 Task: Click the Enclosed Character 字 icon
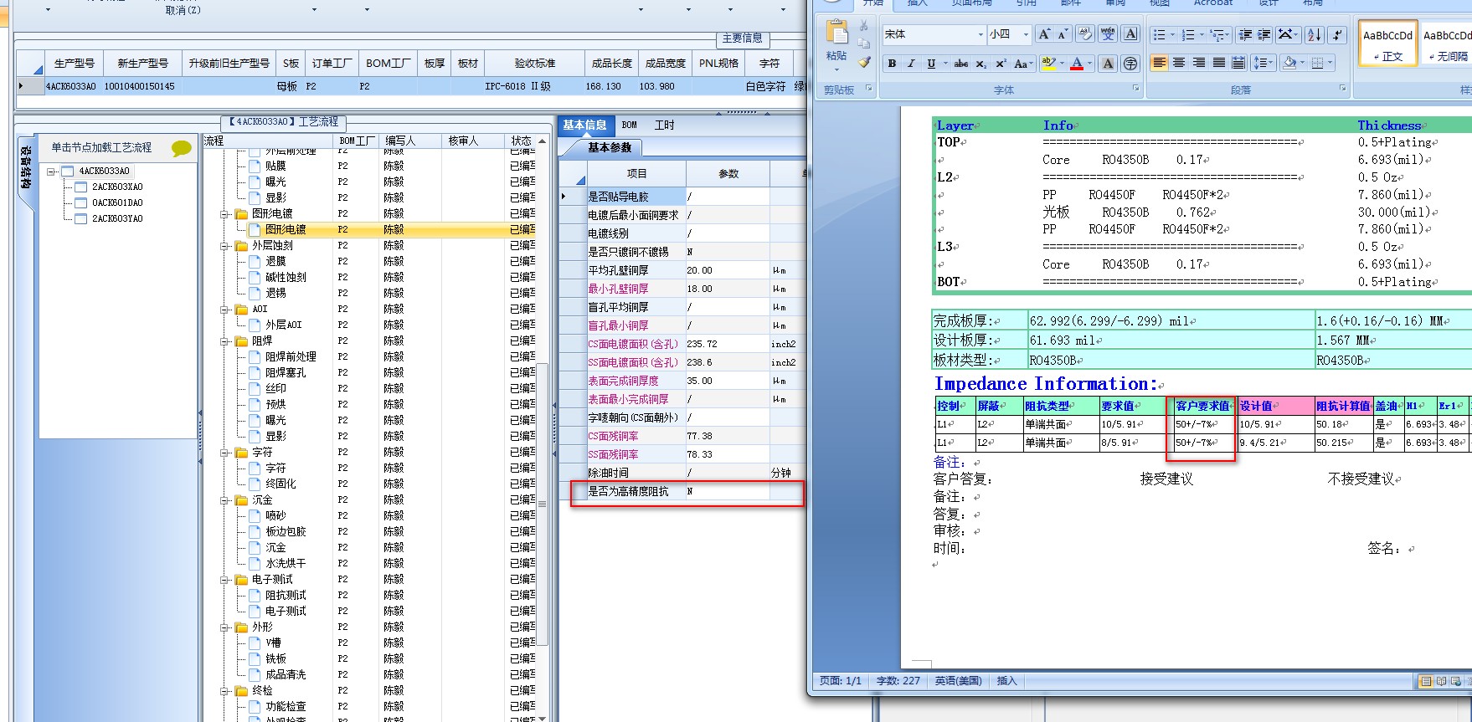1130,64
